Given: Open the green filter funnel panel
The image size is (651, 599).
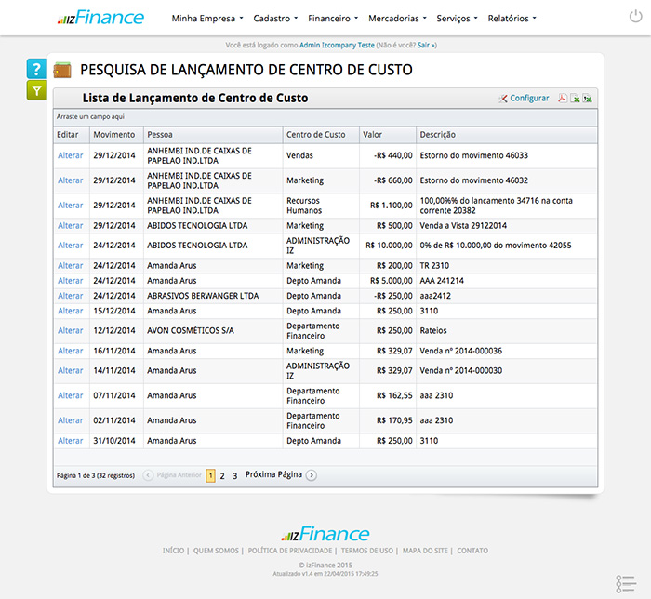Looking at the screenshot, I should coord(36,90).
